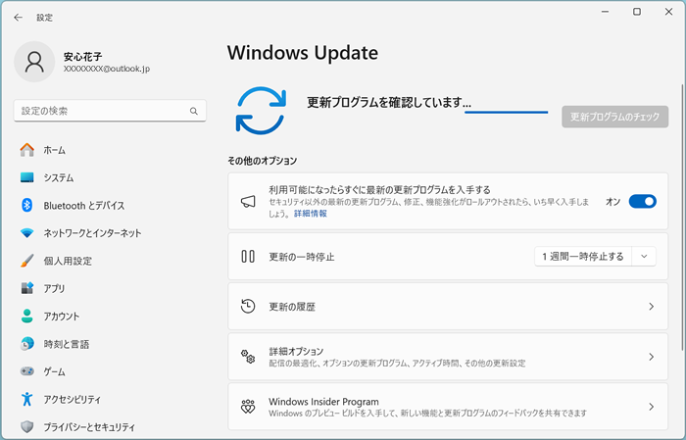Click the Bluetooth icon in the sidebar
686x440 pixels.
27,205
